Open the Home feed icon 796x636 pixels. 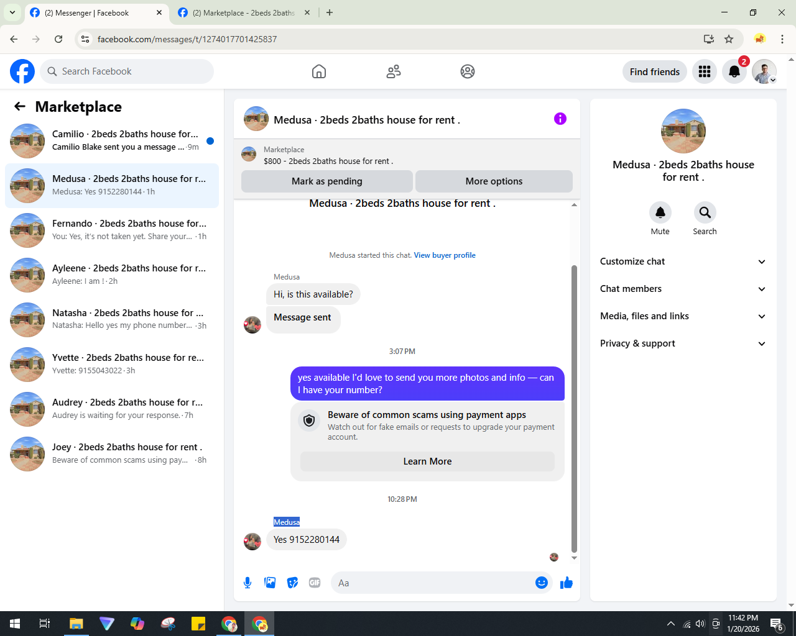coord(319,71)
